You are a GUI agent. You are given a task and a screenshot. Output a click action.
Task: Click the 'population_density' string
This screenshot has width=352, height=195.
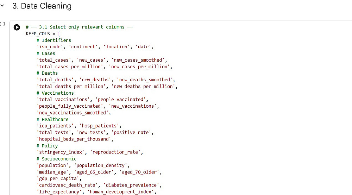[x=101, y=165]
